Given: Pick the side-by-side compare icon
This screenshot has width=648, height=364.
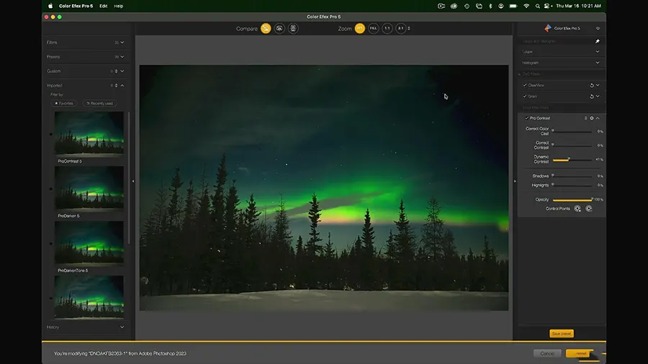Looking at the screenshot, I should pyautogui.click(x=293, y=29).
